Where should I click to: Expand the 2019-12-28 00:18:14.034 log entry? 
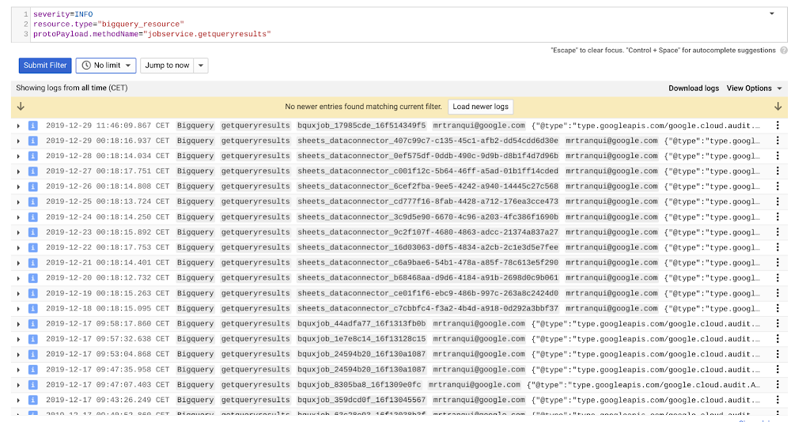(19, 156)
